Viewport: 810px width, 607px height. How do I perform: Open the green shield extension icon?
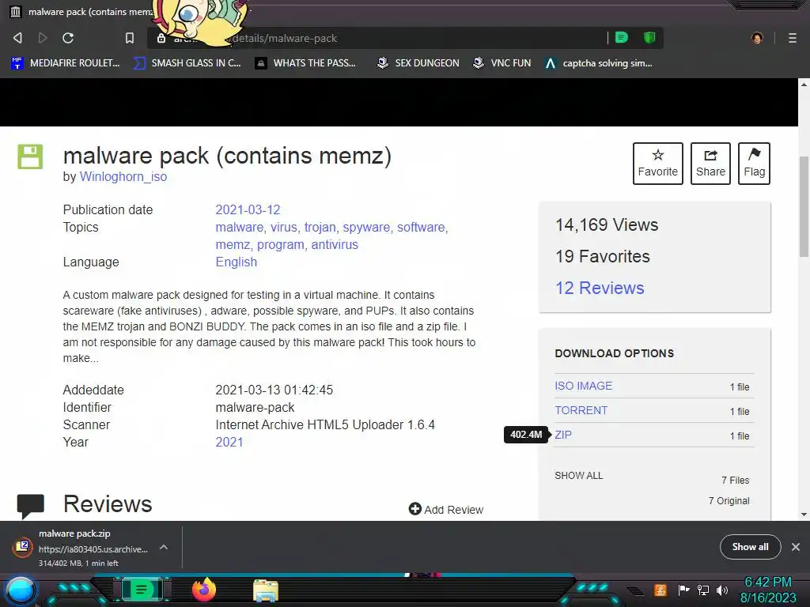[649, 37]
